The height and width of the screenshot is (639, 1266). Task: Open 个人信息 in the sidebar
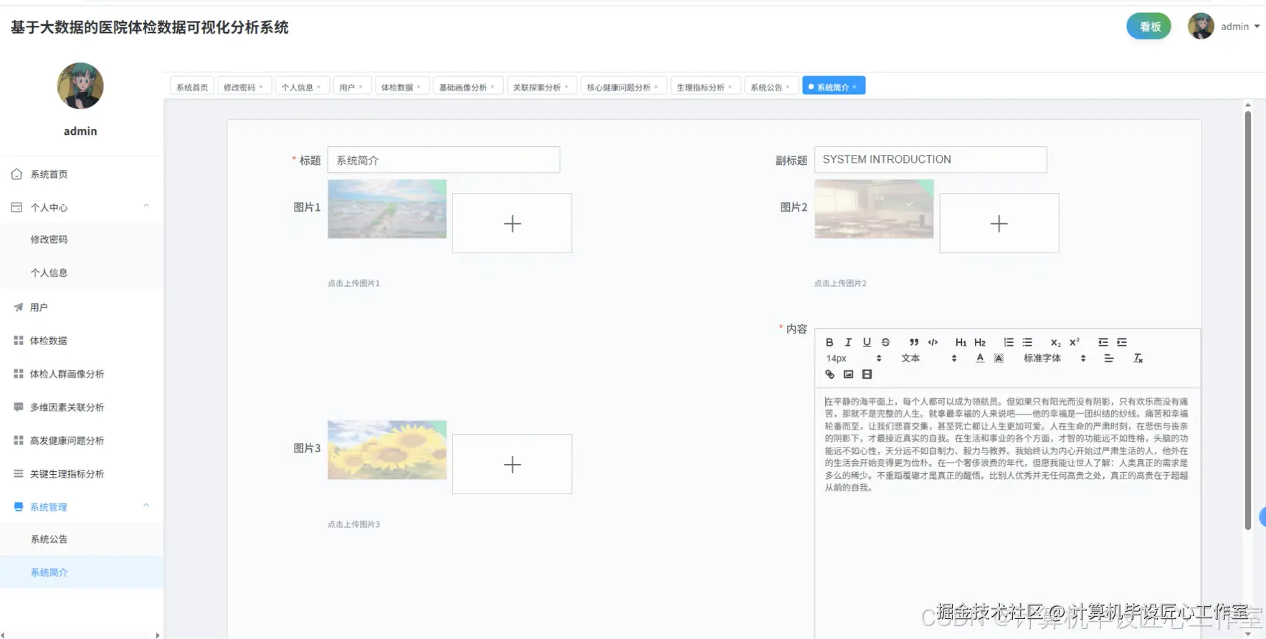[x=82, y=273]
